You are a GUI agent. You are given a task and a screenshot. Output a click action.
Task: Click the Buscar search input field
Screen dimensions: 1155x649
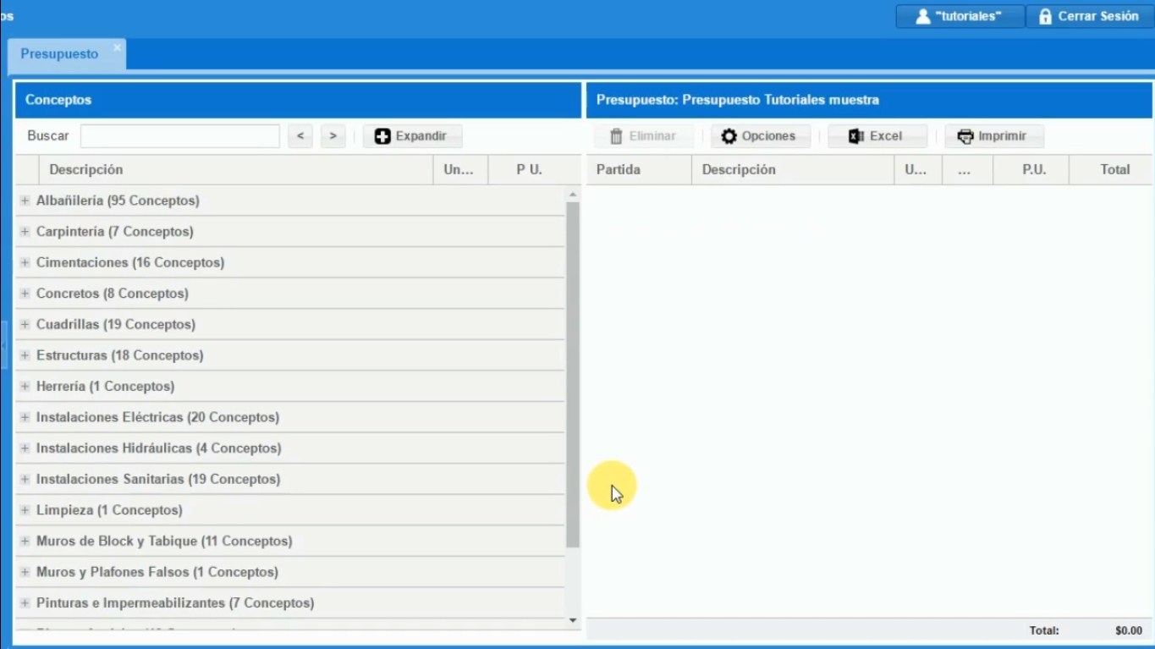(179, 136)
